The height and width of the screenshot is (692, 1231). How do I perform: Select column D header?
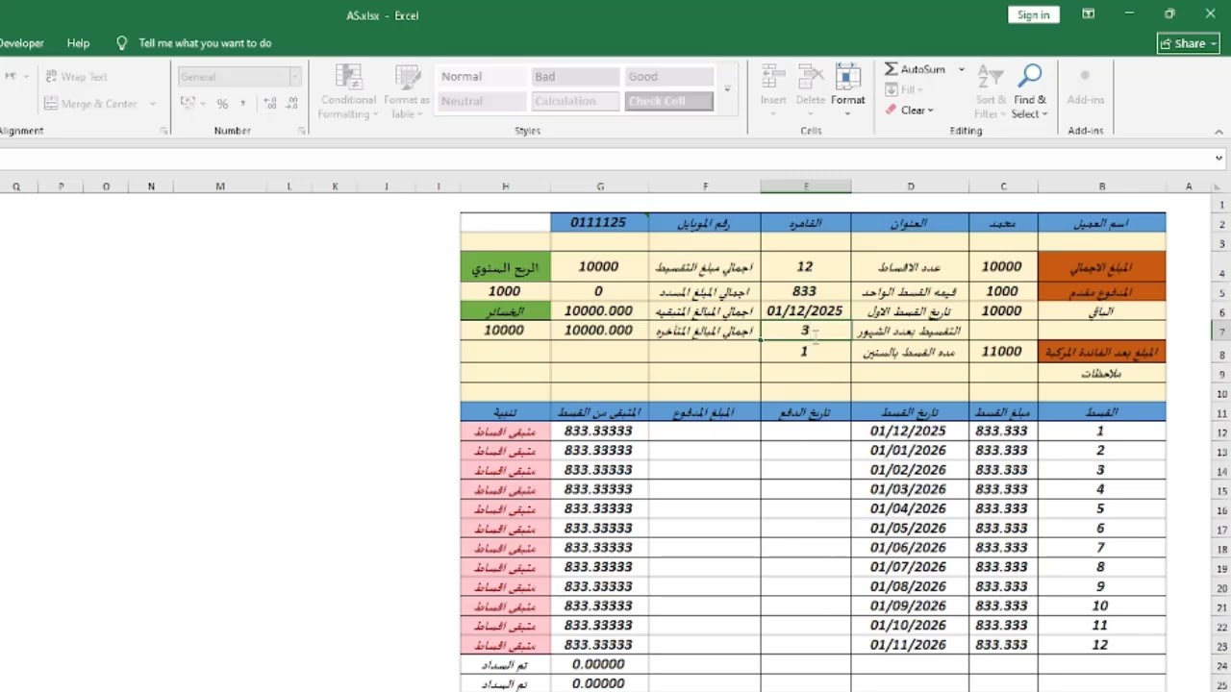910,186
